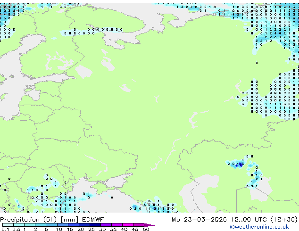Select the 25–30 mm navy legend swatch
The width and height of the screenshot is (299, 231).
95,225
